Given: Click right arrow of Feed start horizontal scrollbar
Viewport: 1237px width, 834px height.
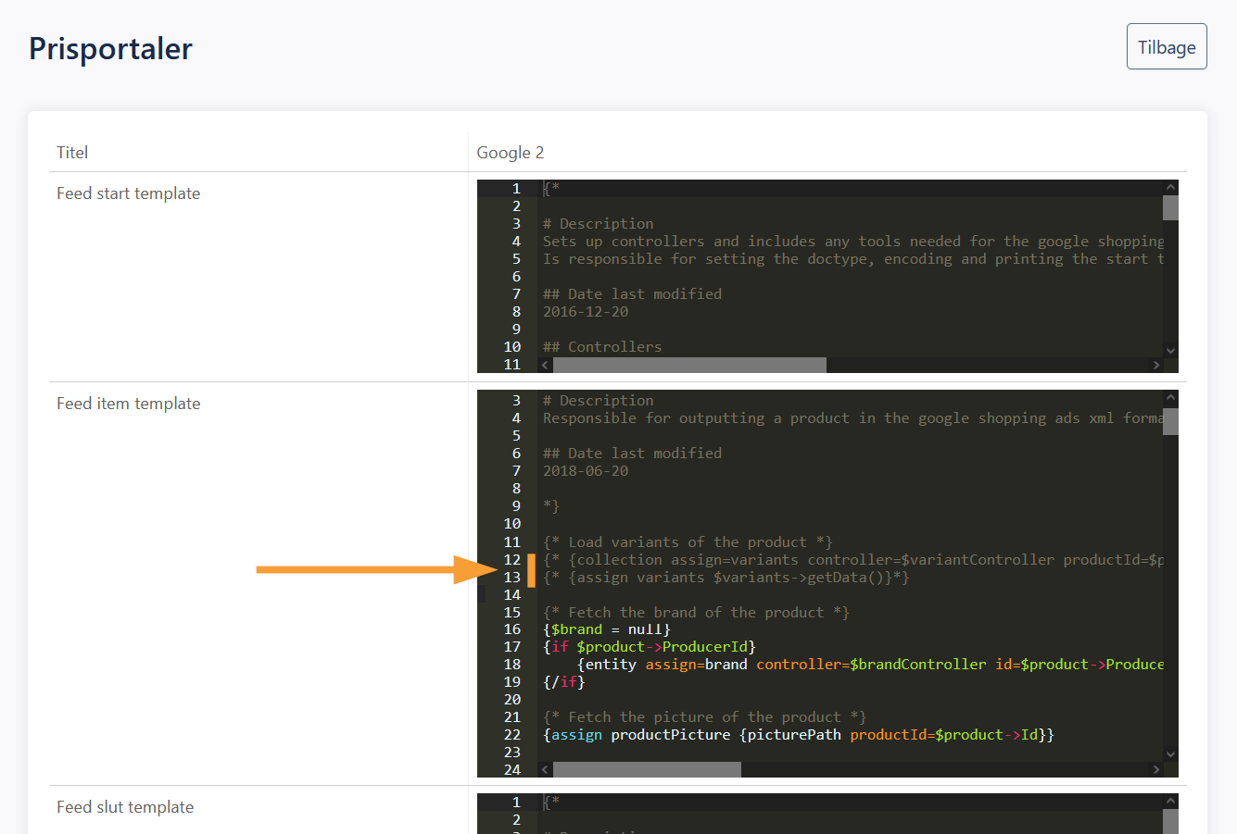Looking at the screenshot, I should (x=1155, y=365).
